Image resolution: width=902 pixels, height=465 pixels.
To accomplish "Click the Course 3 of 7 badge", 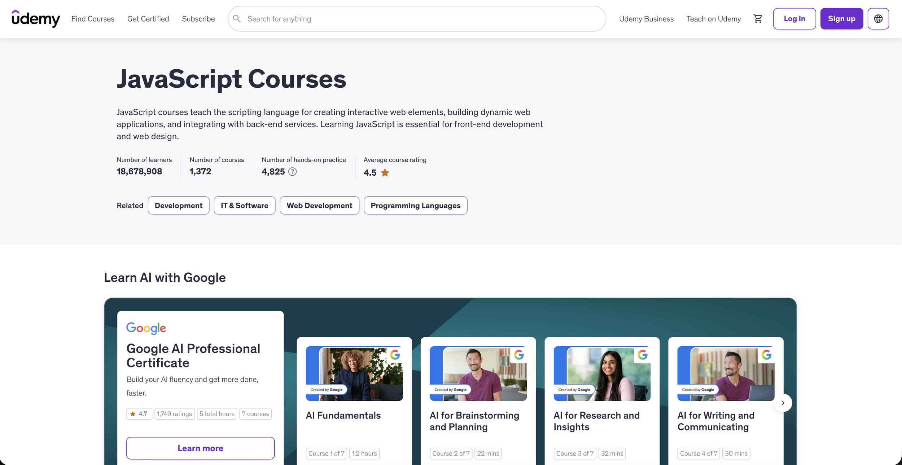I will 575,453.
